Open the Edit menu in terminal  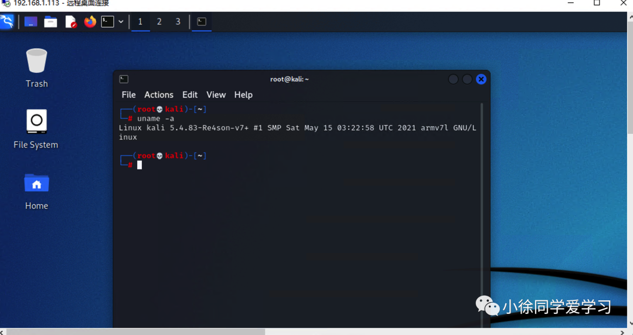tap(190, 94)
